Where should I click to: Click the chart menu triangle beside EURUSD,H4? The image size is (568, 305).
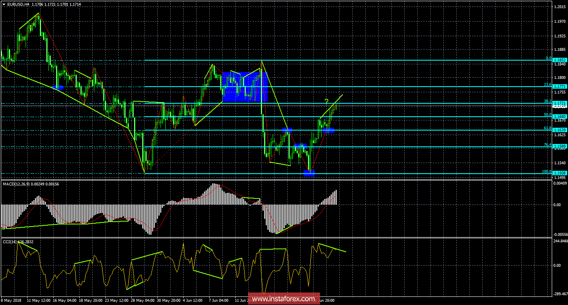coord(4,4)
